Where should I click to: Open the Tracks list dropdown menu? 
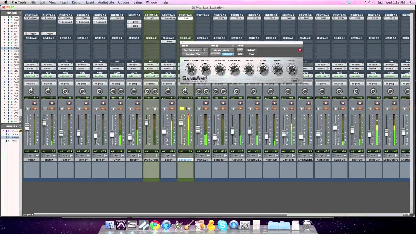(x=20, y=13)
